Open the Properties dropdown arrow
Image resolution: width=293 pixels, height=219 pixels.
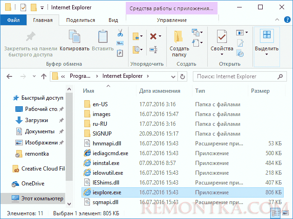(x=222, y=55)
